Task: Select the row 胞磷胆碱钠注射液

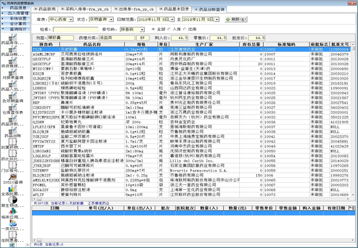Action: click(191, 175)
